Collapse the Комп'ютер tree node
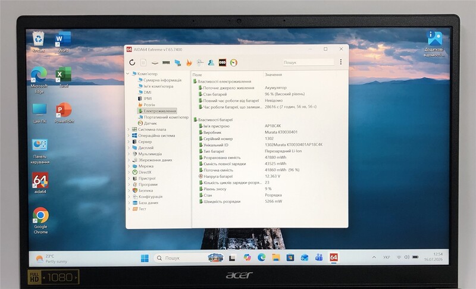Viewport: 476px width, 289px height. coord(128,74)
